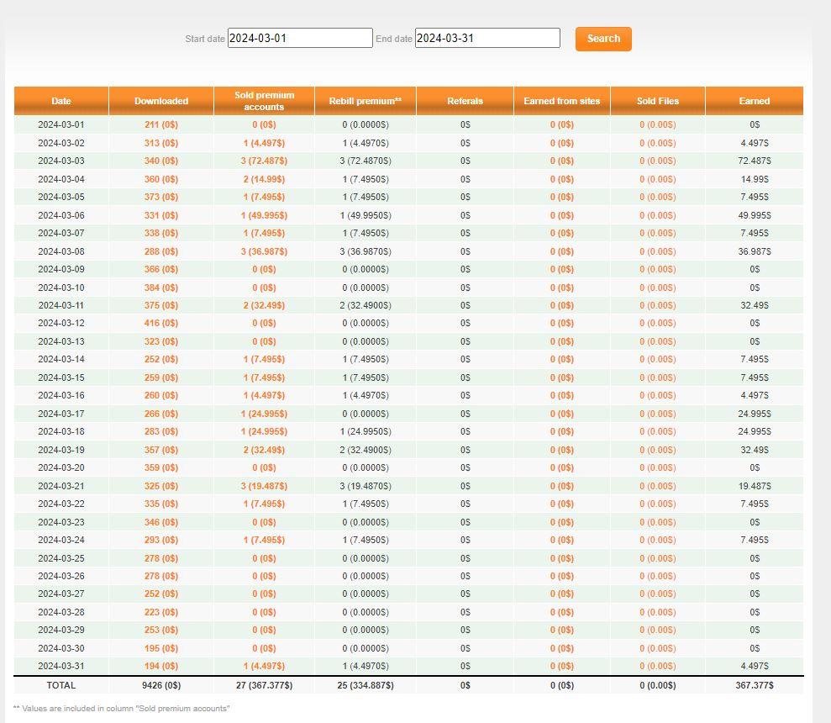Click the Earned from sites header
This screenshot has width=831, height=723.
click(562, 101)
